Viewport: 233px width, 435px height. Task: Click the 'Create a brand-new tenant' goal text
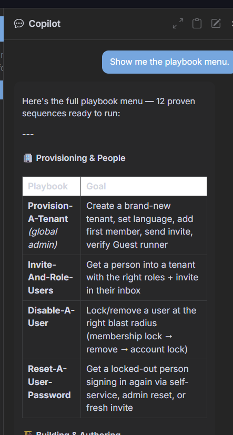(140, 225)
